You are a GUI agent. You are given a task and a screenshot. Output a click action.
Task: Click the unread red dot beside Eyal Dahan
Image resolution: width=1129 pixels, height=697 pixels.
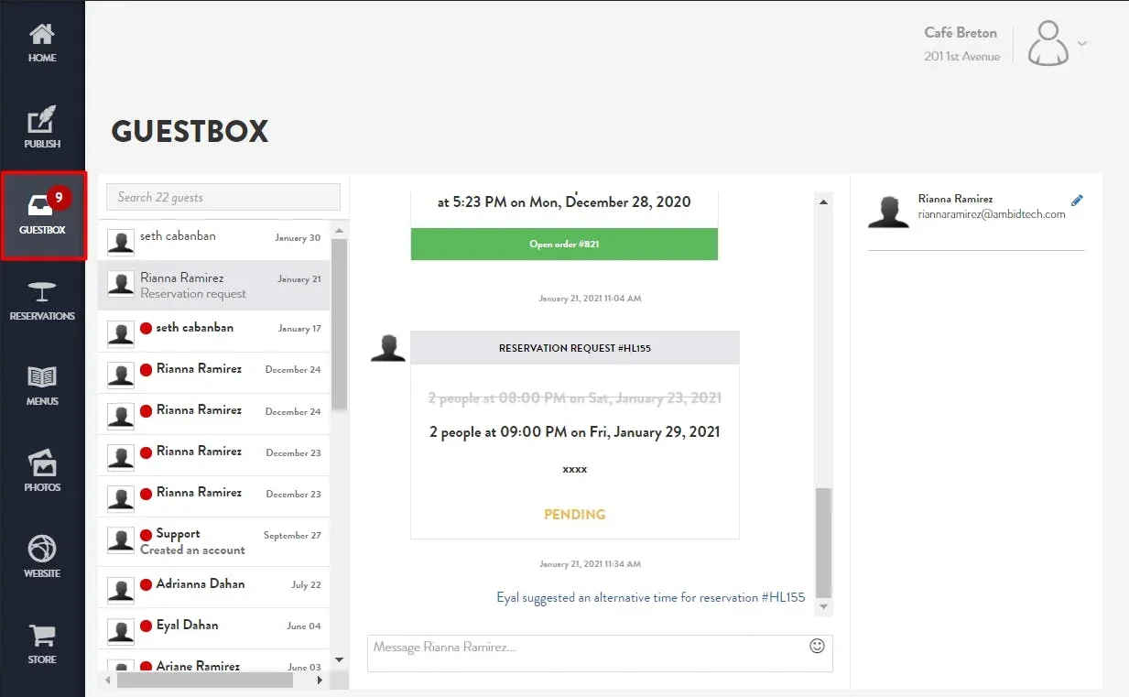tap(146, 626)
